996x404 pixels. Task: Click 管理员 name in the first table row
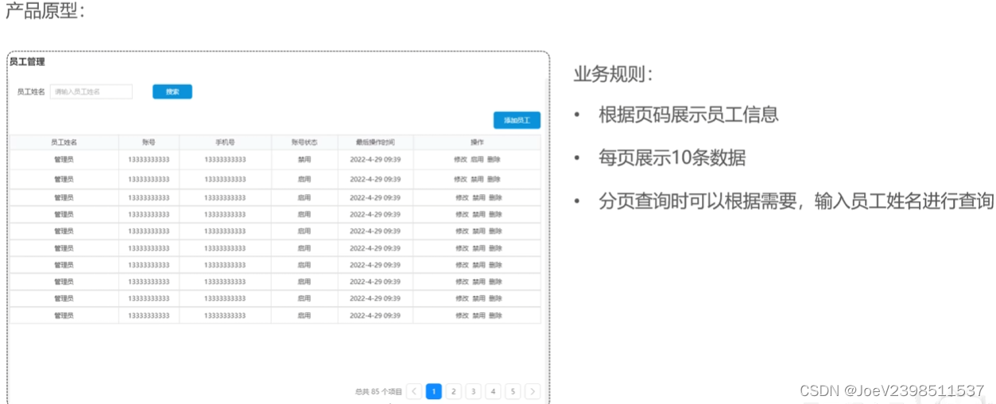pos(64,160)
